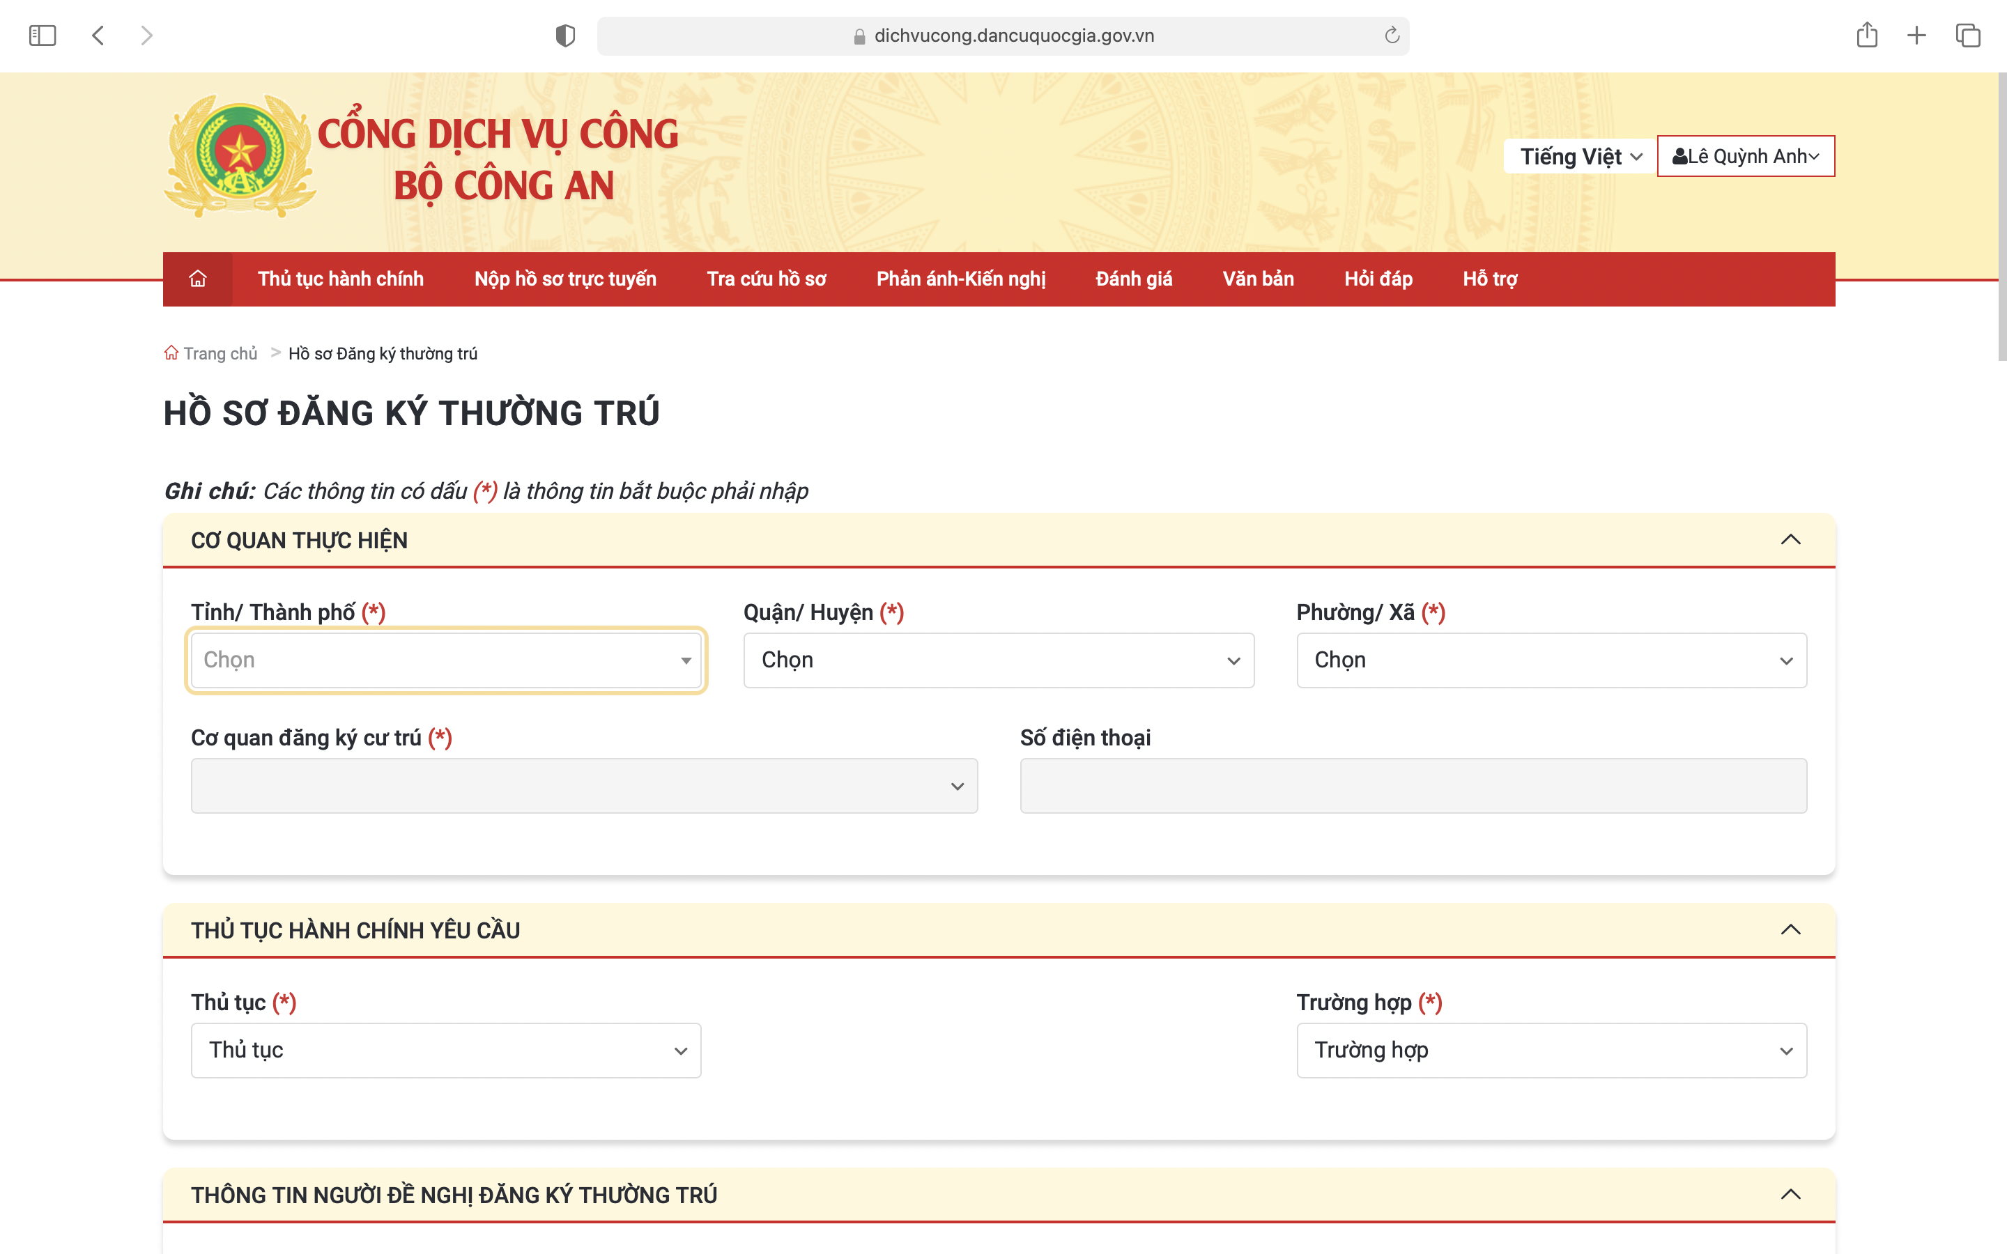Collapse Thủ tục hành chính yêu cầu section
The height and width of the screenshot is (1254, 2007).
click(1790, 930)
